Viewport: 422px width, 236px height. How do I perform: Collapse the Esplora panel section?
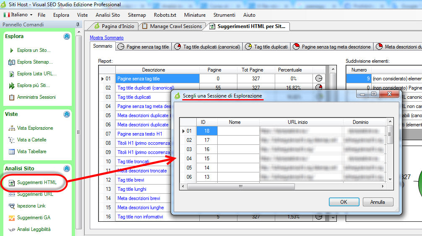coord(67,36)
